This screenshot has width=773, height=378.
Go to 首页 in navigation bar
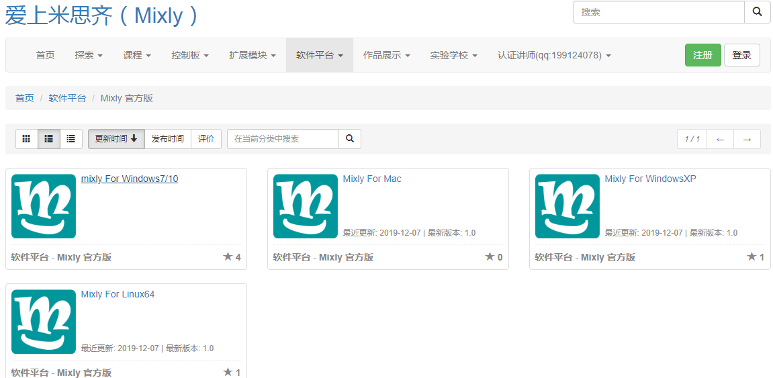pyautogui.click(x=46, y=55)
